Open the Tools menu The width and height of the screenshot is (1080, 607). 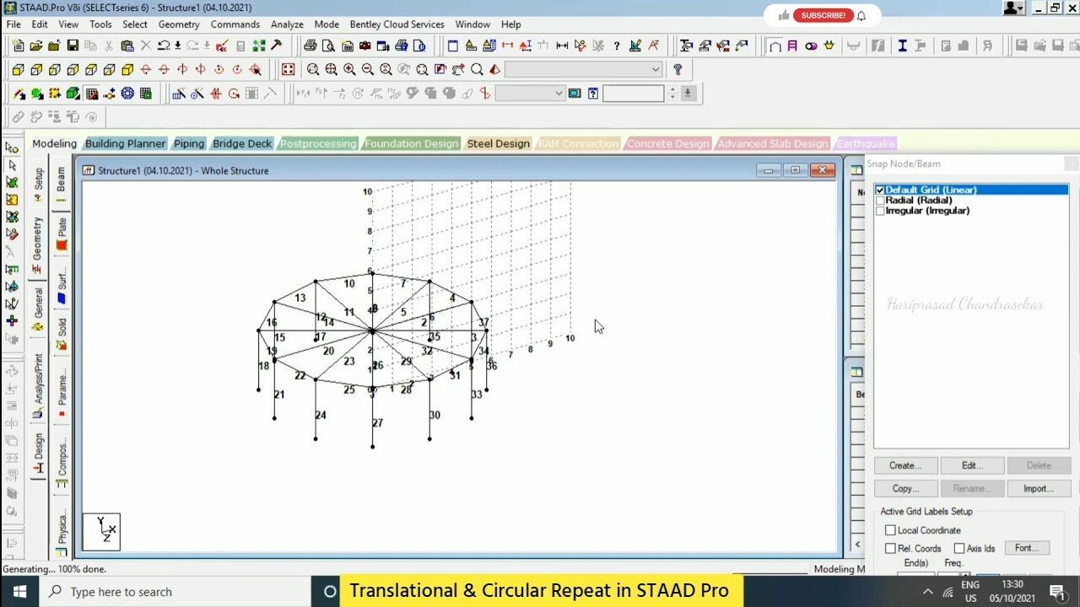pos(100,24)
